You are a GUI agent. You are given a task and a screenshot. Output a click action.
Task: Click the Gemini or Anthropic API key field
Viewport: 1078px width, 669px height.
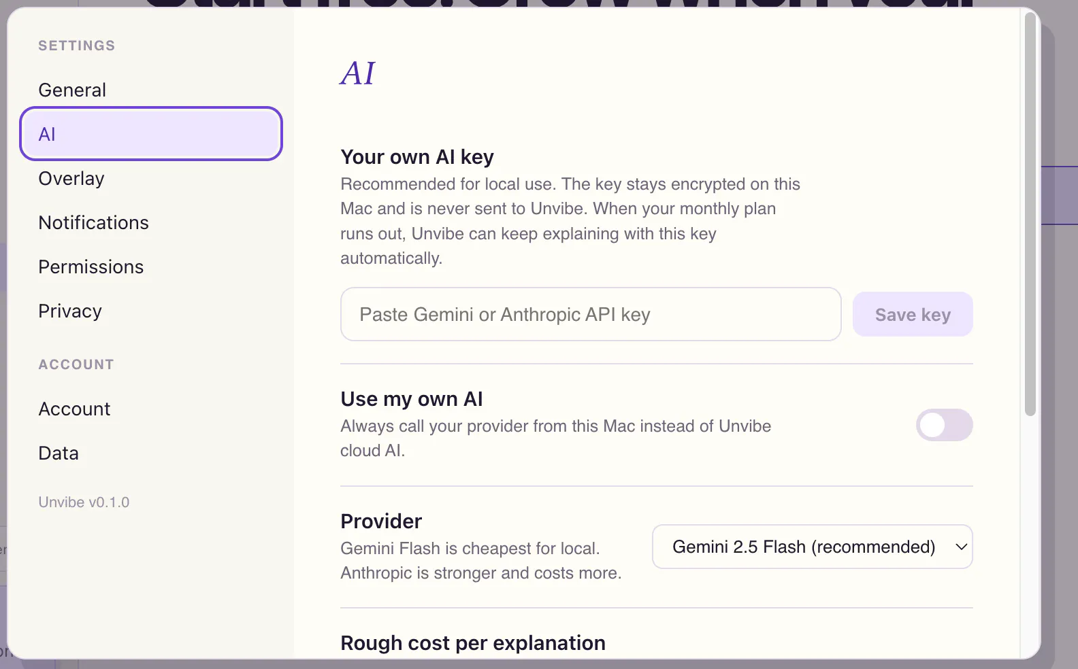coord(591,314)
